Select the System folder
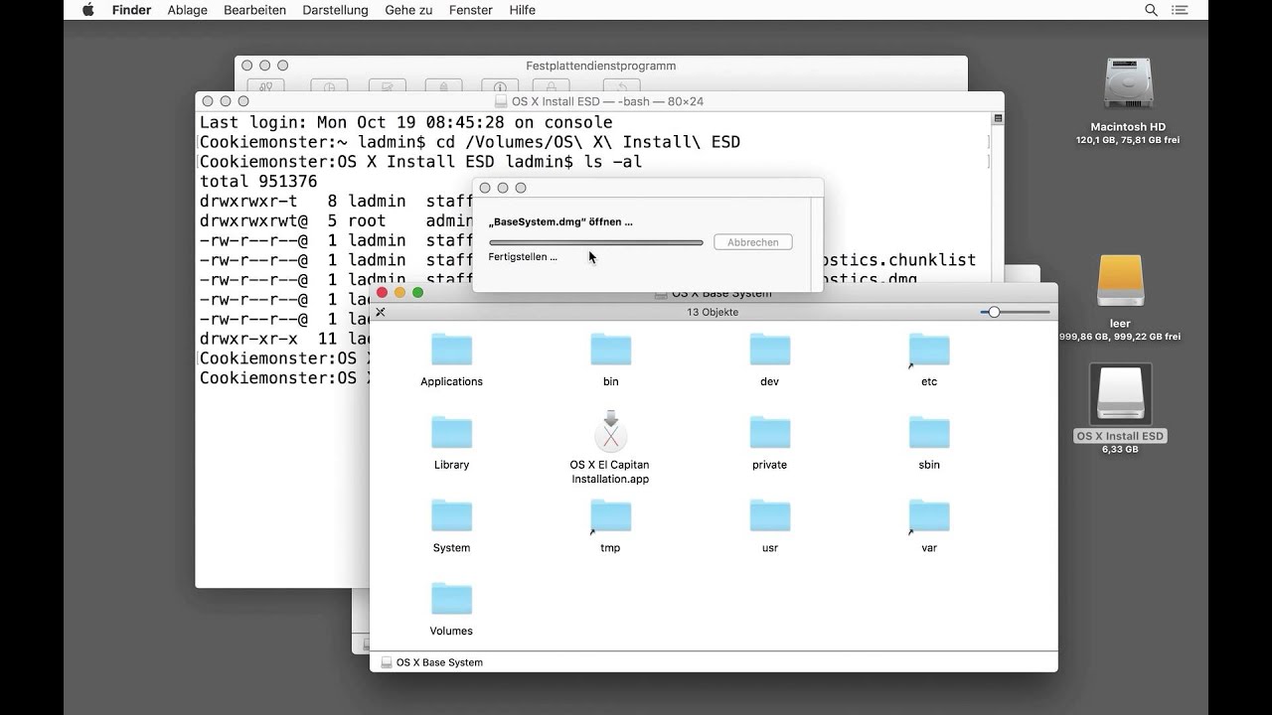Viewport: 1272px width, 715px height. point(451,517)
